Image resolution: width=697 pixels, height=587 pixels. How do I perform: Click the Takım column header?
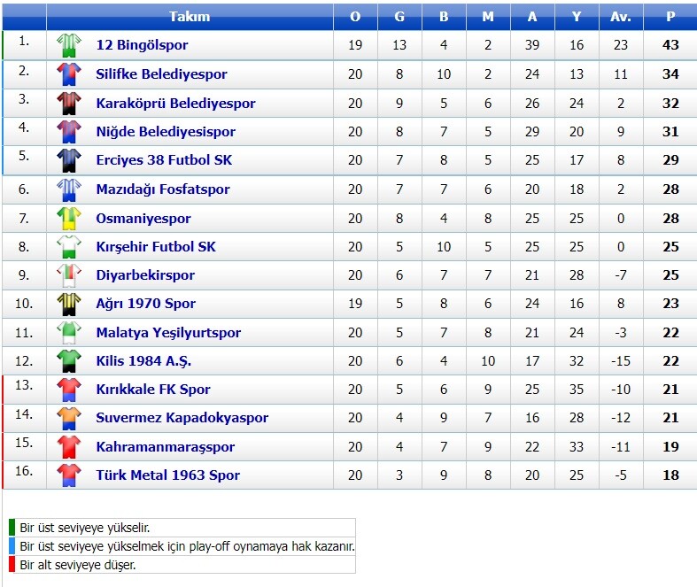point(190,17)
